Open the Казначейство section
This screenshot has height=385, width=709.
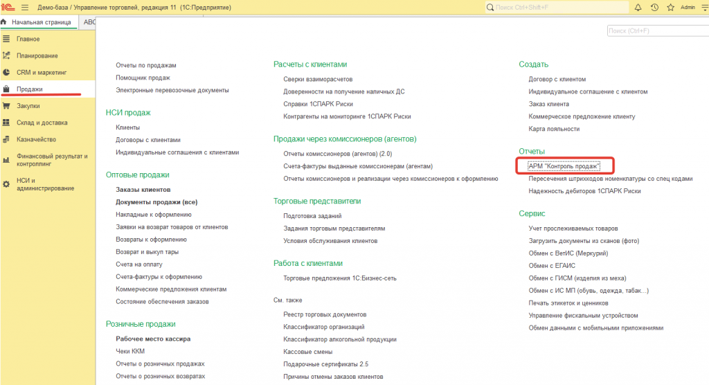point(36,139)
